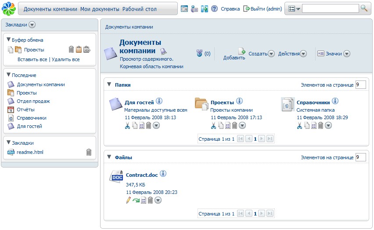View details of Справочники folder
Image resolution: width=374 pixels, height=230 pixels.
coord(314,125)
